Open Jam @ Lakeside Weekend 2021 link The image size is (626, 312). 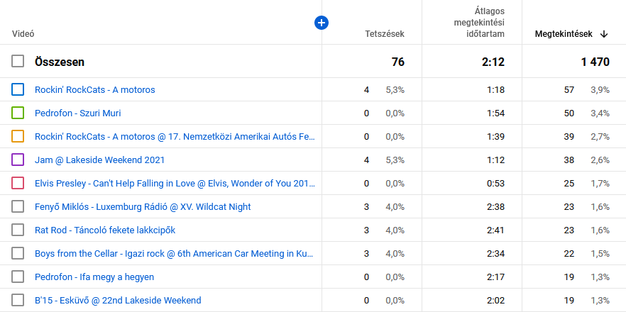[98, 160]
